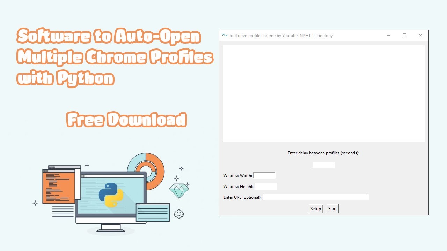The height and width of the screenshot is (251, 447).
Task: Click the Start button
Action: 332,209
